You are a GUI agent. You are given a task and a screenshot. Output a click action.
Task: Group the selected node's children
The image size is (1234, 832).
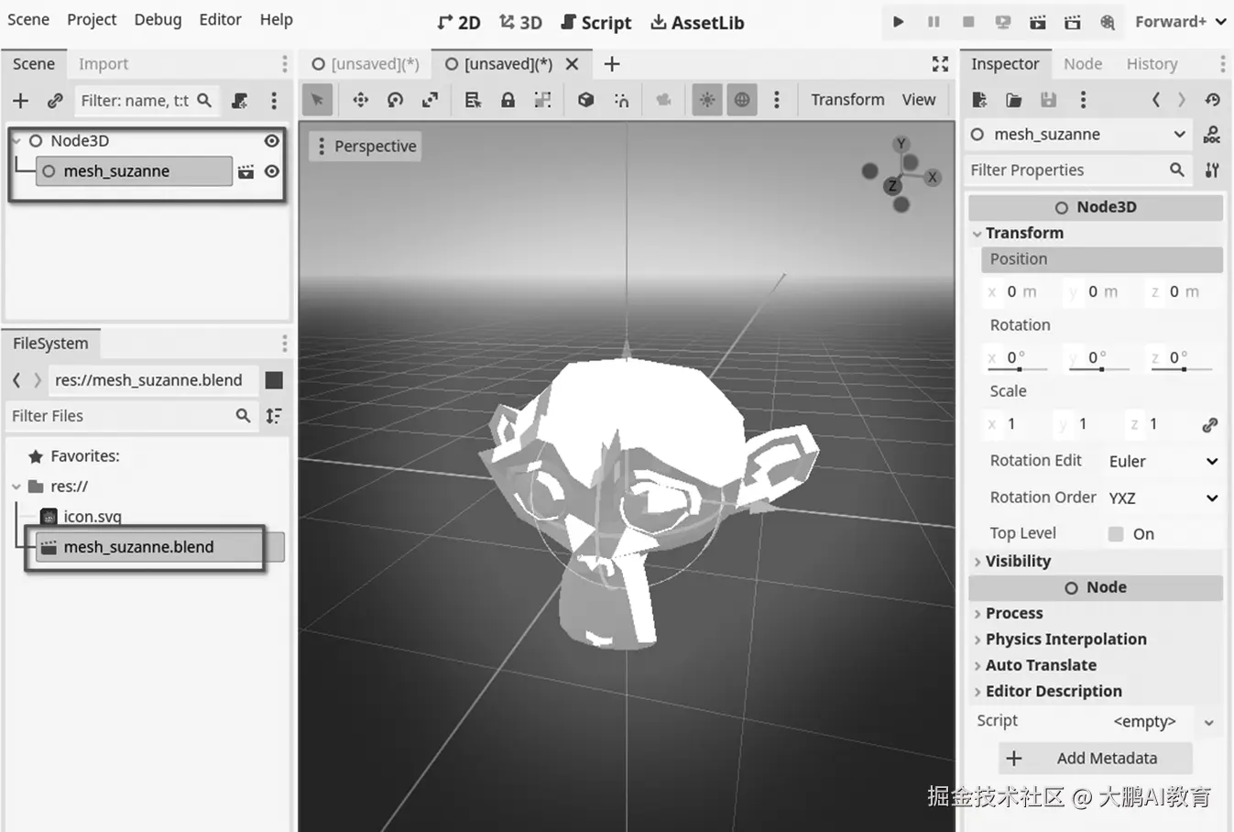(x=542, y=100)
